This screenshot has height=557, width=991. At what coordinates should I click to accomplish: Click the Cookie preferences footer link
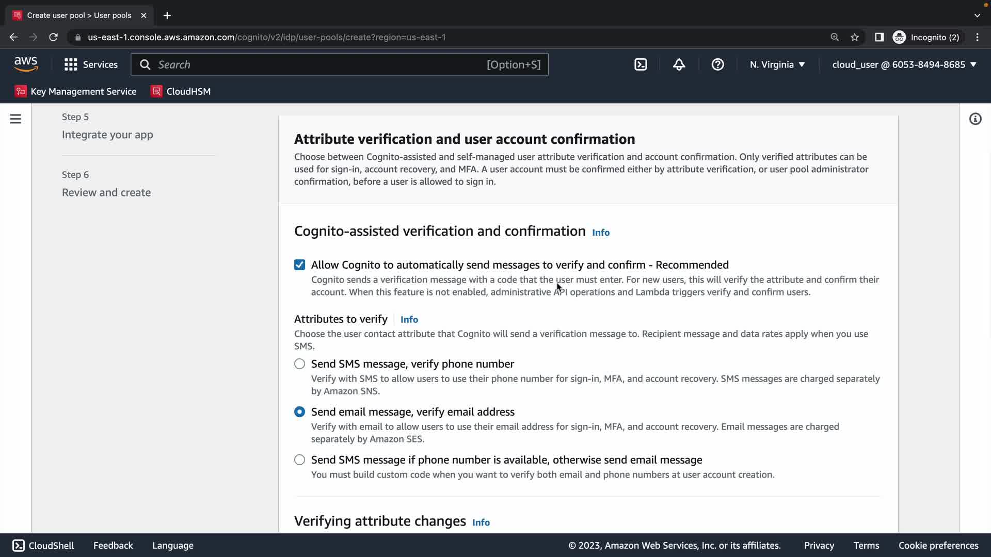click(x=938, y=546)
